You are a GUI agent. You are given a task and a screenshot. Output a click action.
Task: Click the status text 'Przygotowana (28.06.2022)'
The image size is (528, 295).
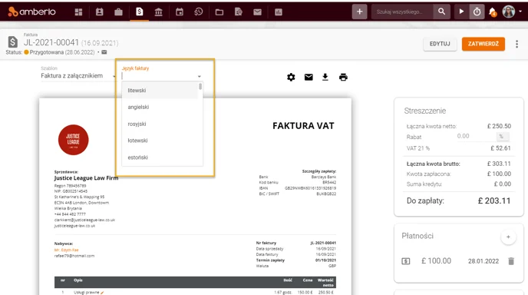coord(62,52)
